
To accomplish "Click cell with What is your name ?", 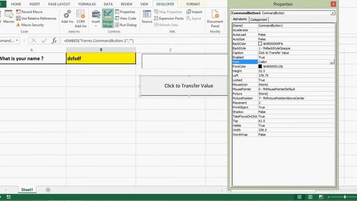I will (33, 58).
